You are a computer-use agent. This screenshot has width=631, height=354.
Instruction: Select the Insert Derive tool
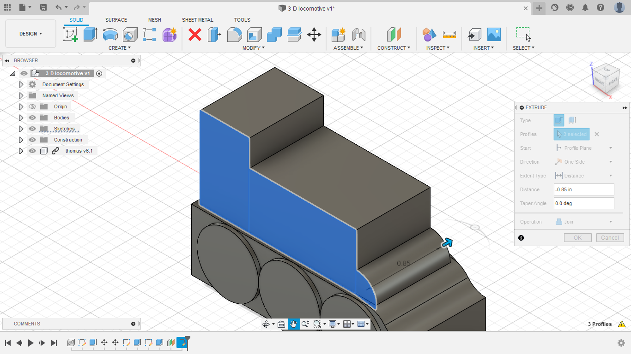coord(474,35)
